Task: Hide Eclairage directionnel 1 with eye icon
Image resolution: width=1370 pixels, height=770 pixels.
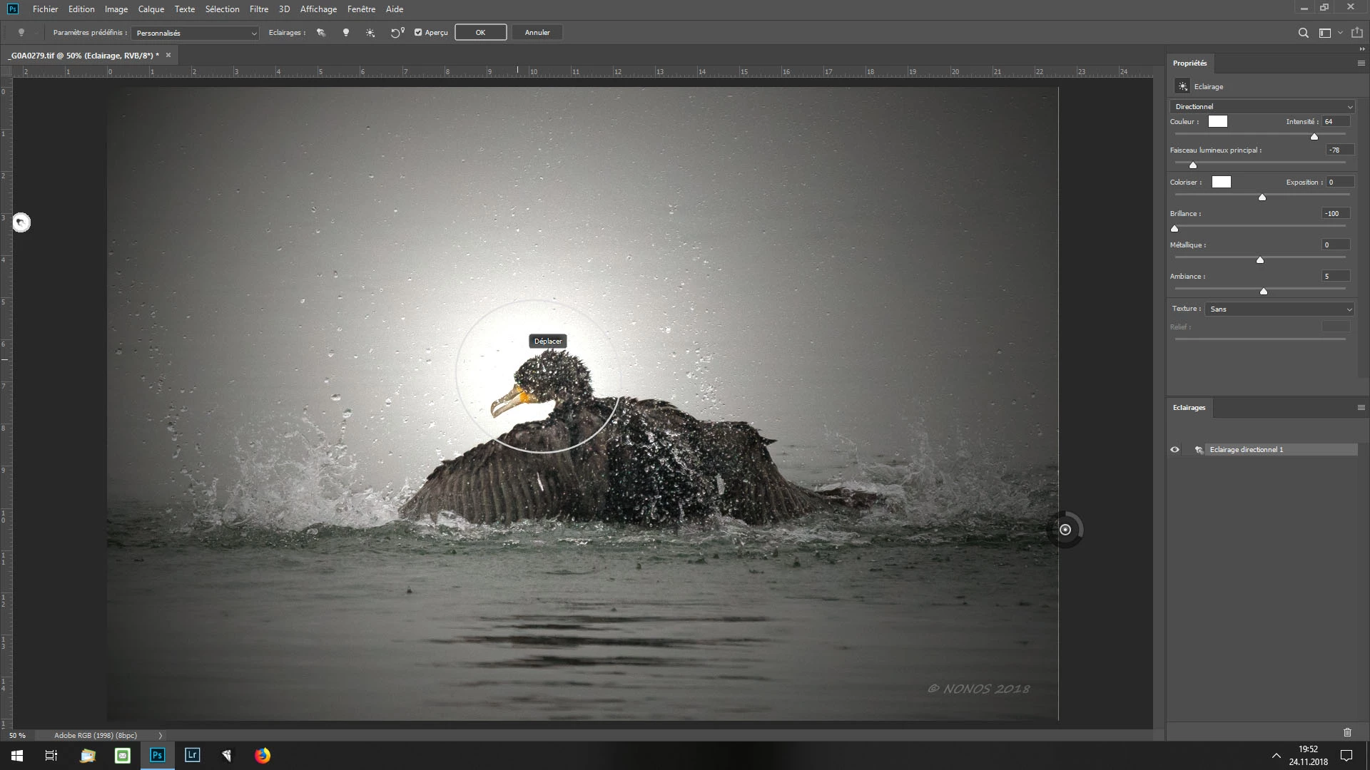Action: [x=1174, y=450]
